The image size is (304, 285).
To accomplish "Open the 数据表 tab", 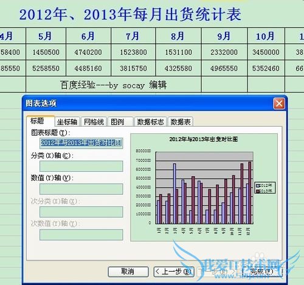I will pyautogui.click(x=181, y=122).
